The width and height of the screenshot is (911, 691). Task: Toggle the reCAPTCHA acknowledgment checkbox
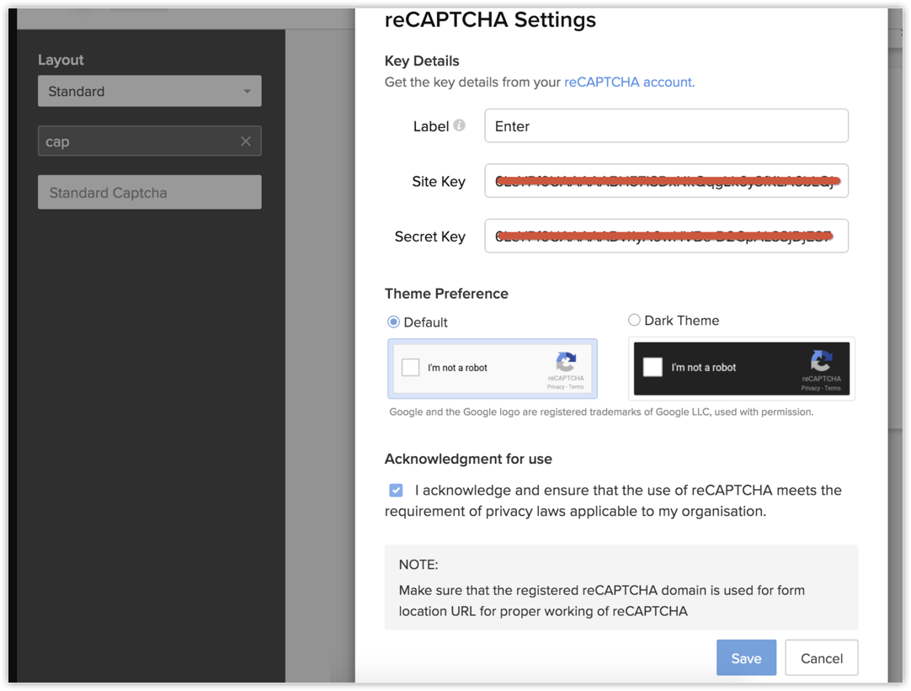click(396, 490)
